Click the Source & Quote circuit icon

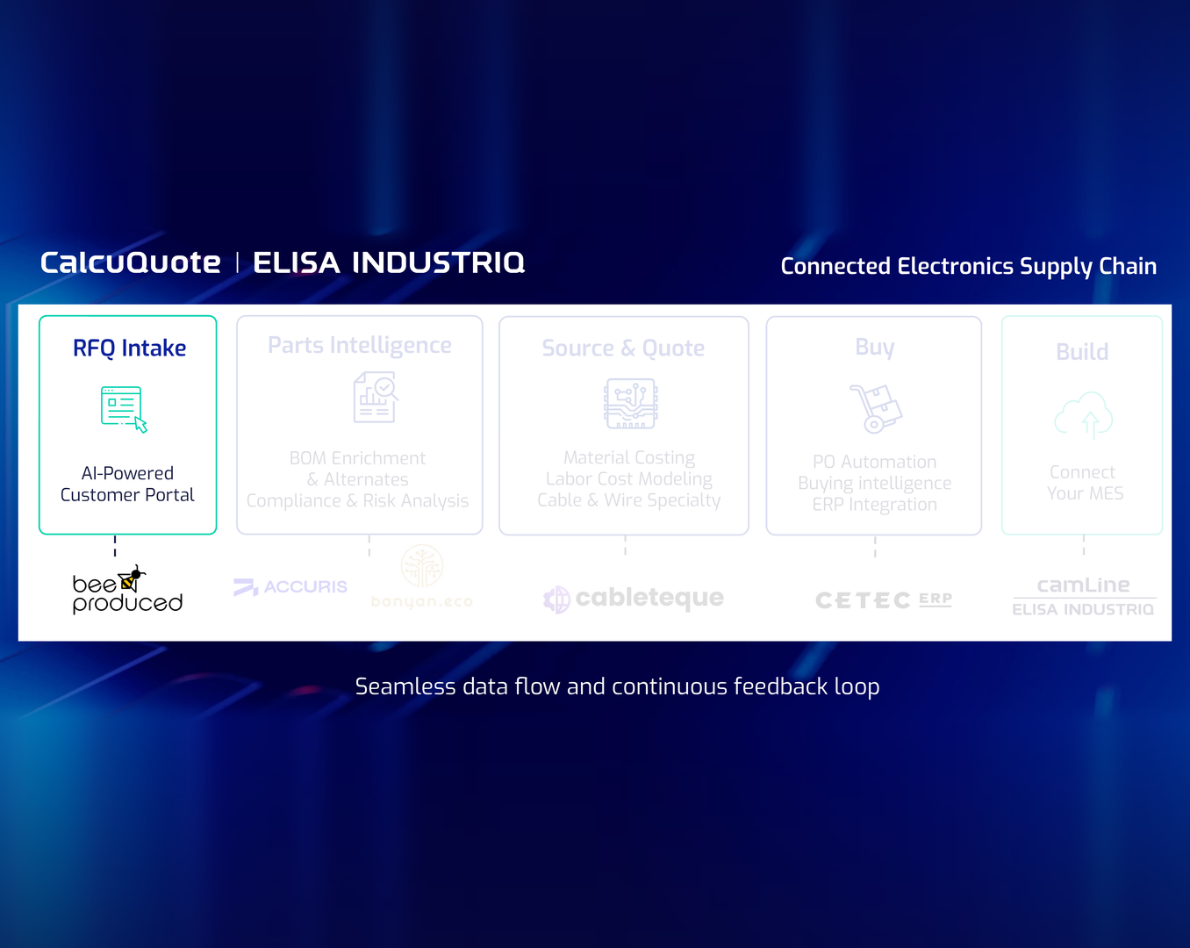[630, 404]
